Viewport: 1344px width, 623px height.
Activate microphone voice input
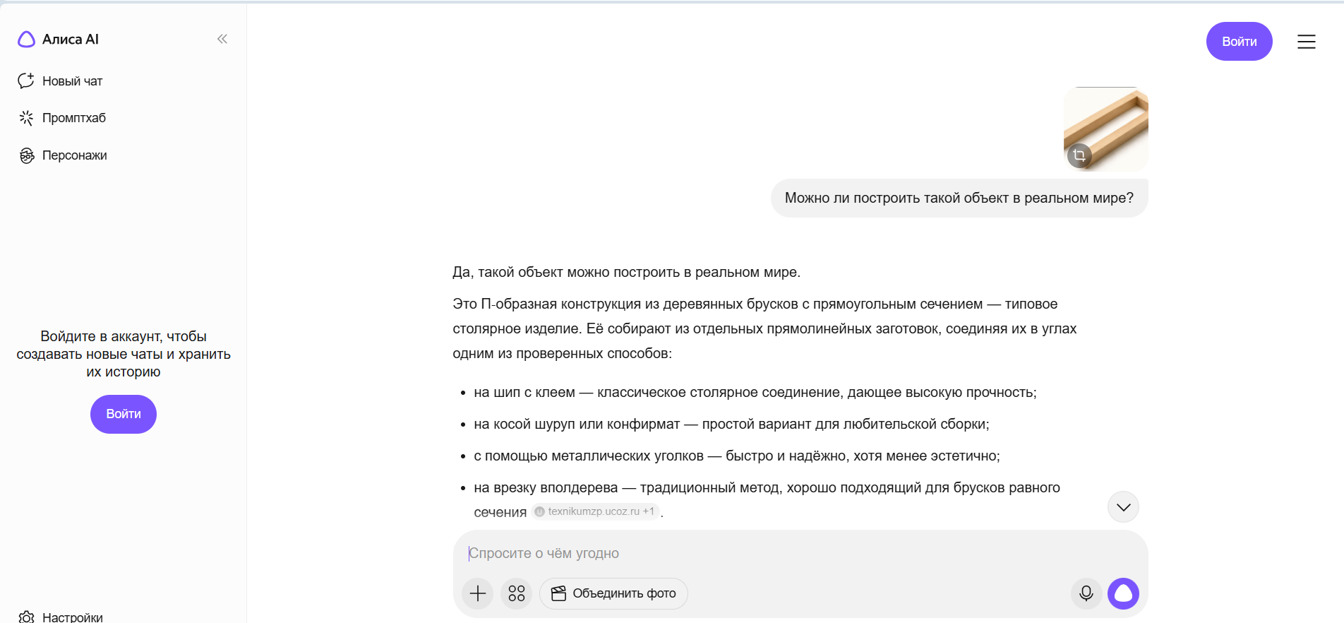[x=1086, y=593]
